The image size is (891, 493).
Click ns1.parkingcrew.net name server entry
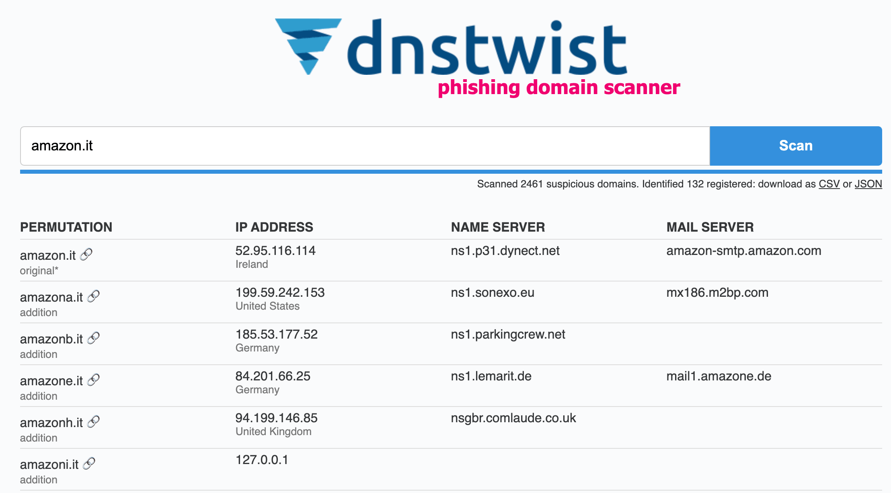tap(508, 334)
